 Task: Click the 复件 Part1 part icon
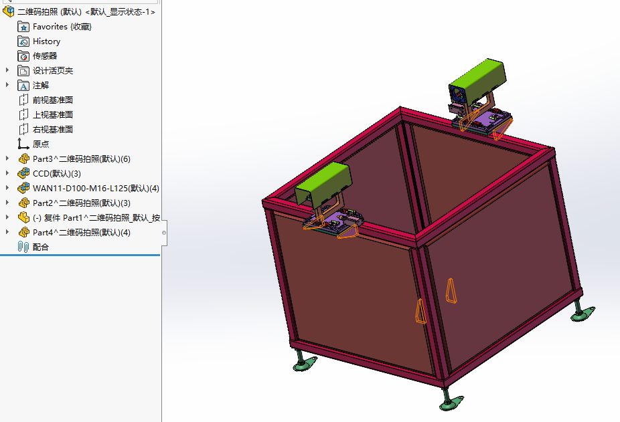(23, 217)
